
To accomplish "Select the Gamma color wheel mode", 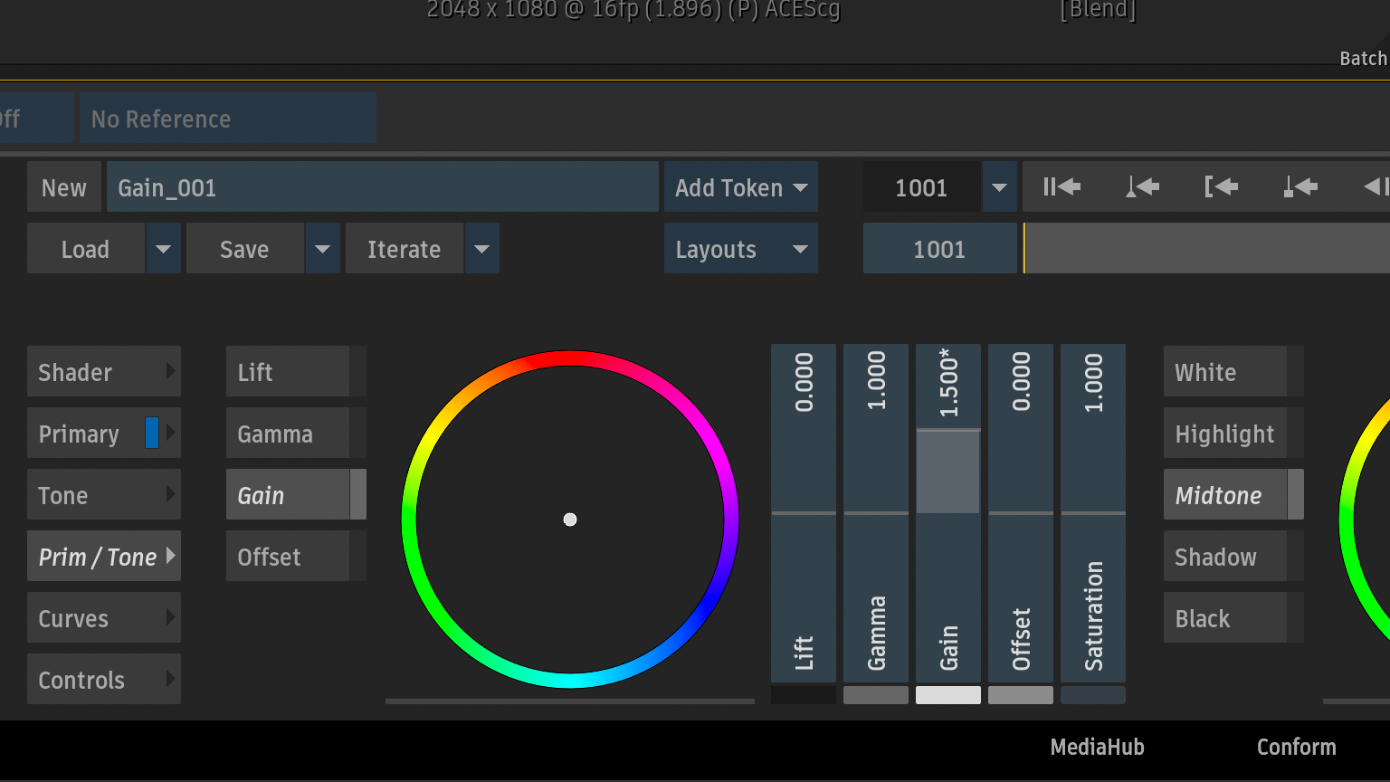I will point(296,433).
